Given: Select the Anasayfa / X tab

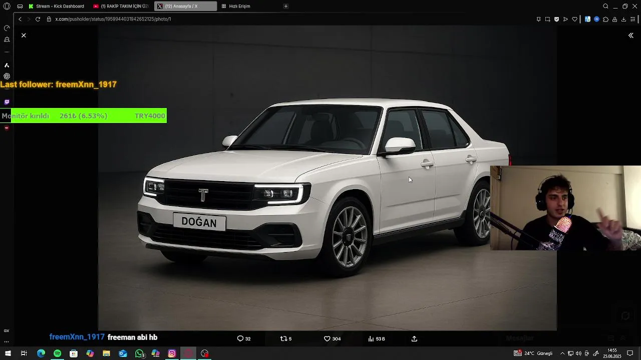Looking at the screenshot, I should 185,6.
